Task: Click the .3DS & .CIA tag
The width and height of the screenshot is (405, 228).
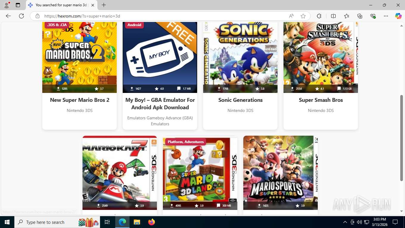Action: 57,25
